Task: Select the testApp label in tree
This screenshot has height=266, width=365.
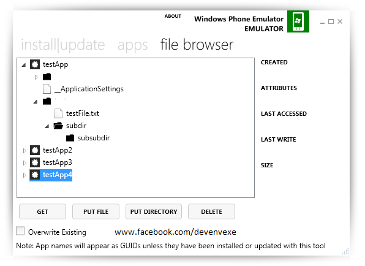Action: 55,64
